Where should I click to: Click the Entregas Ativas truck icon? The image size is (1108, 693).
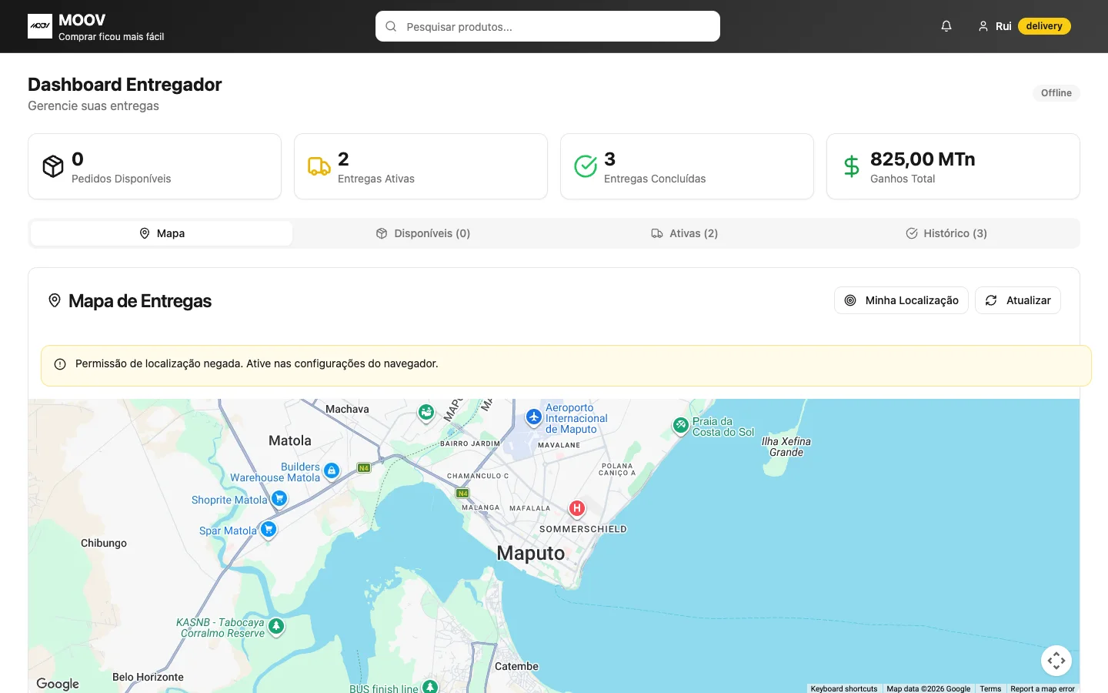(319, 166)
